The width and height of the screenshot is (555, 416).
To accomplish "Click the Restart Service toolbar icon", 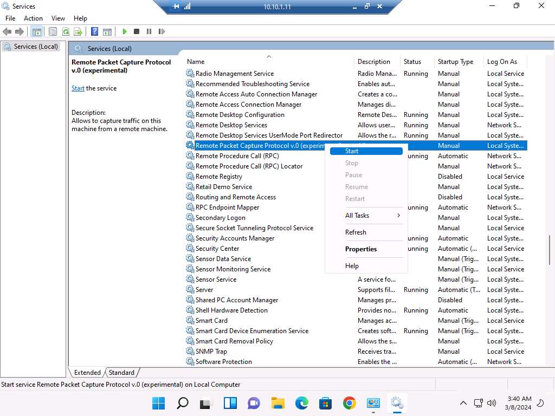I will [162, 32].
